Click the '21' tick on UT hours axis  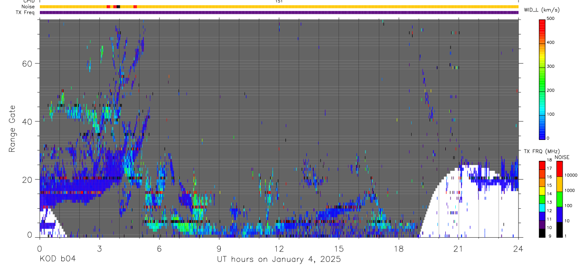[x=459, y=249]
